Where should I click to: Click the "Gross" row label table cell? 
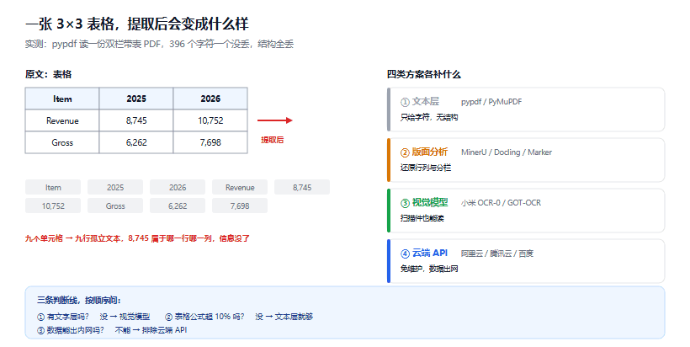click(62, 142)
